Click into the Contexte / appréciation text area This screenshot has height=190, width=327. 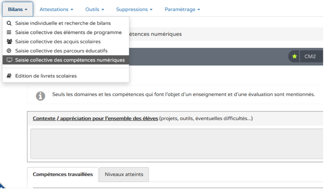(x=176, y=144)
